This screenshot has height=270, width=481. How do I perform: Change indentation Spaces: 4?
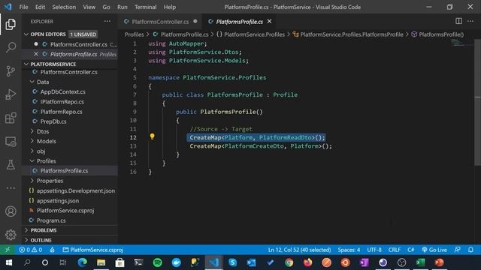349,250
